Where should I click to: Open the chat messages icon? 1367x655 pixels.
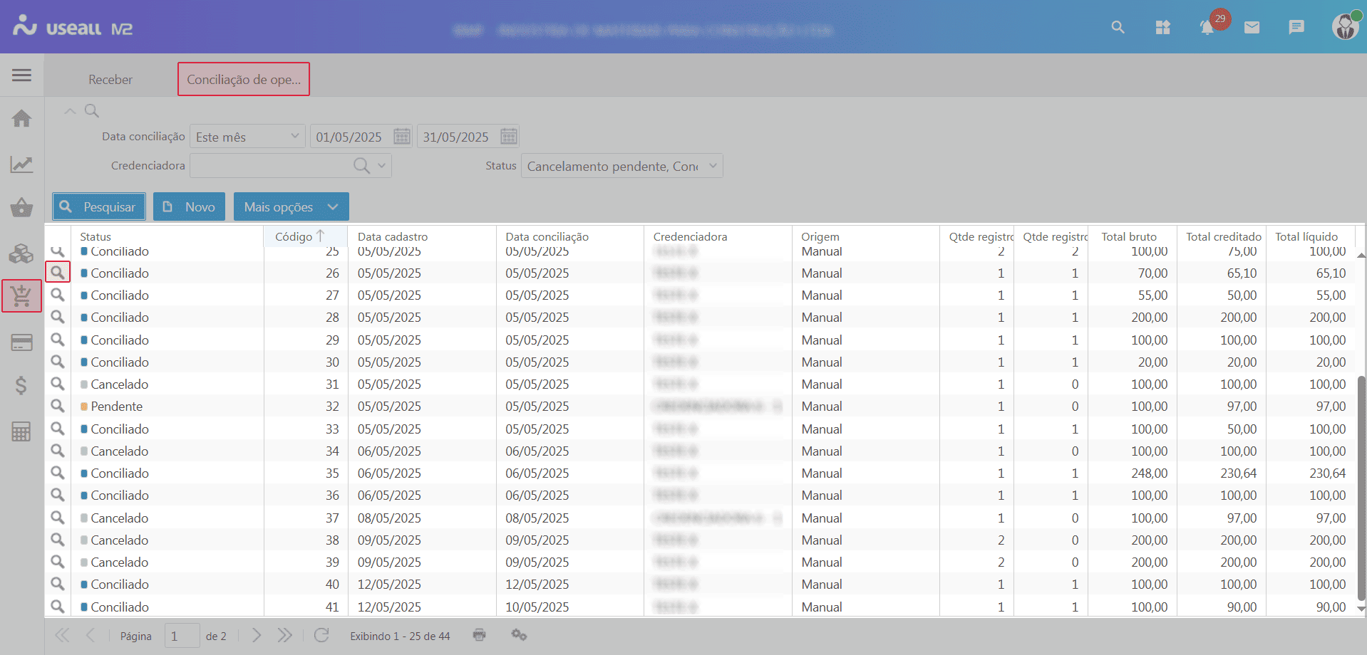1296,28
